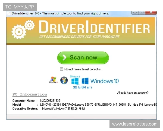
Task: Click the 'Get recommended drivers' tagline
Action: coord(79,37)
